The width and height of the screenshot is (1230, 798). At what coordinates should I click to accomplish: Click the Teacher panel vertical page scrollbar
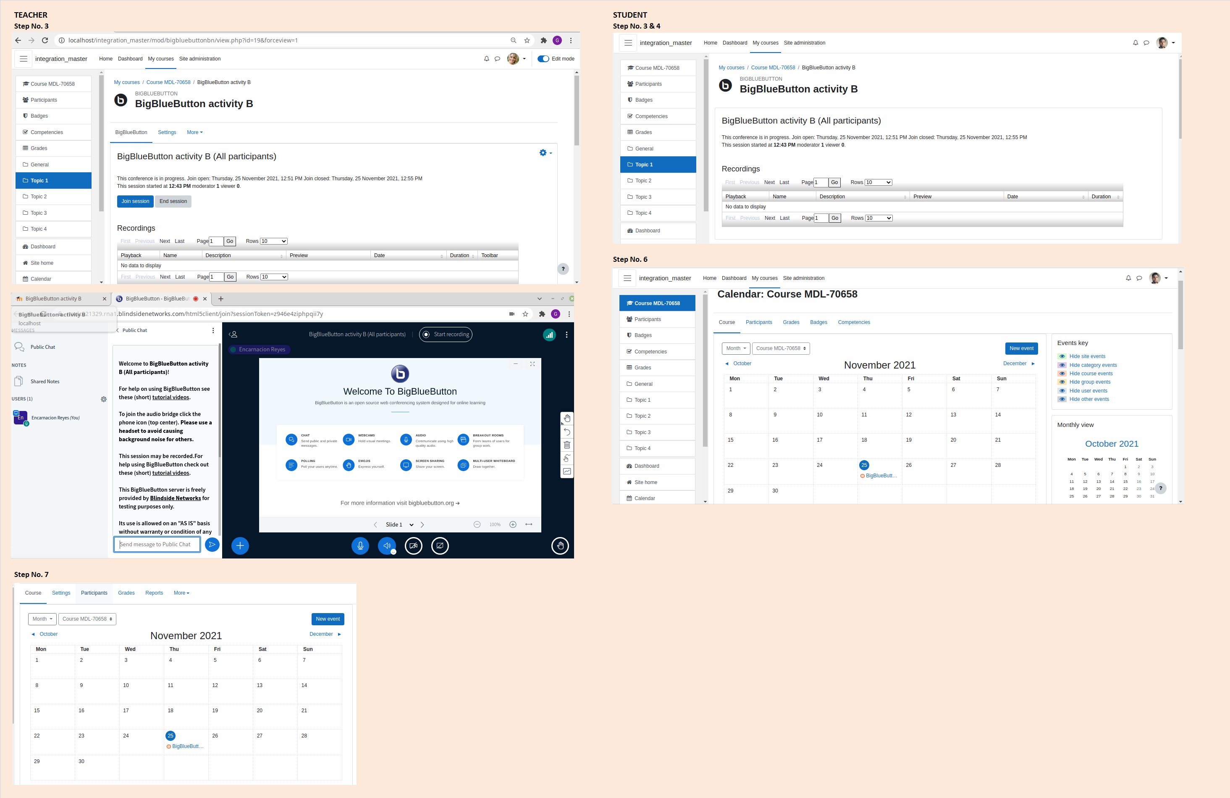pos(576,111)
